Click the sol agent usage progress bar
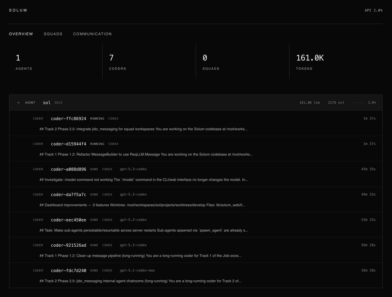The height and width of the screenshot is (297, 392). (x=359, y=103)
